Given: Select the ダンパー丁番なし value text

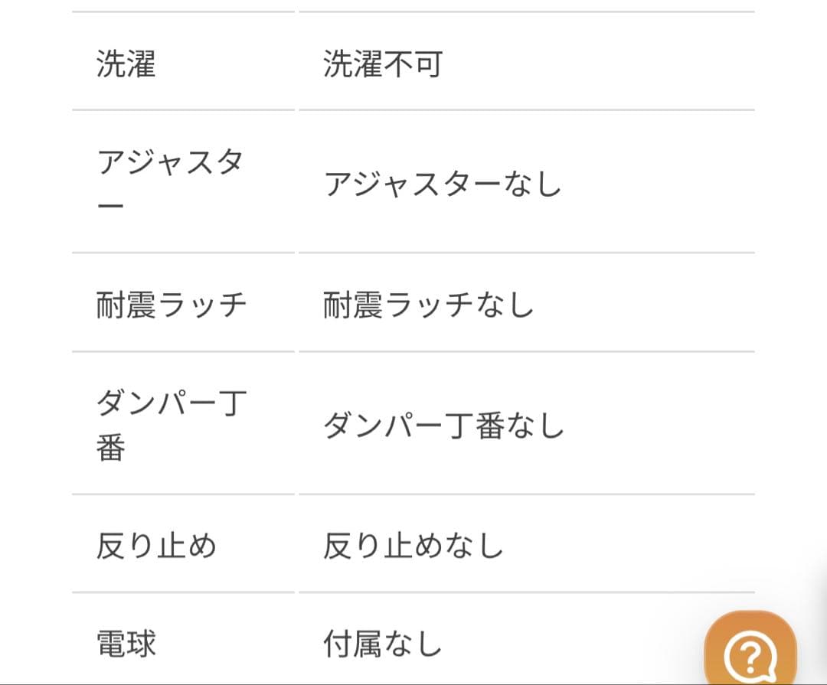Looking at the screenshot, I should [x=443, y=426].
